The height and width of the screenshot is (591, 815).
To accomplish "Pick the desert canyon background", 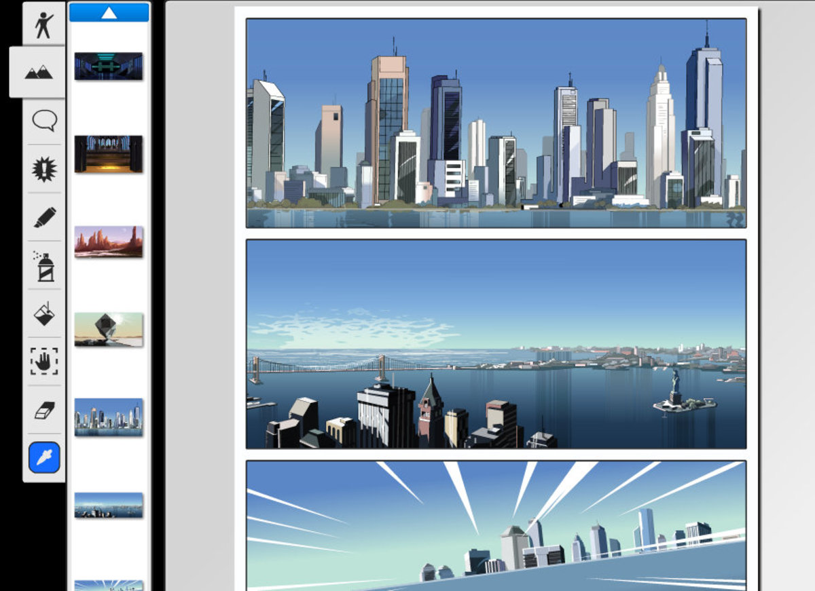I will (x=109, y=241).
